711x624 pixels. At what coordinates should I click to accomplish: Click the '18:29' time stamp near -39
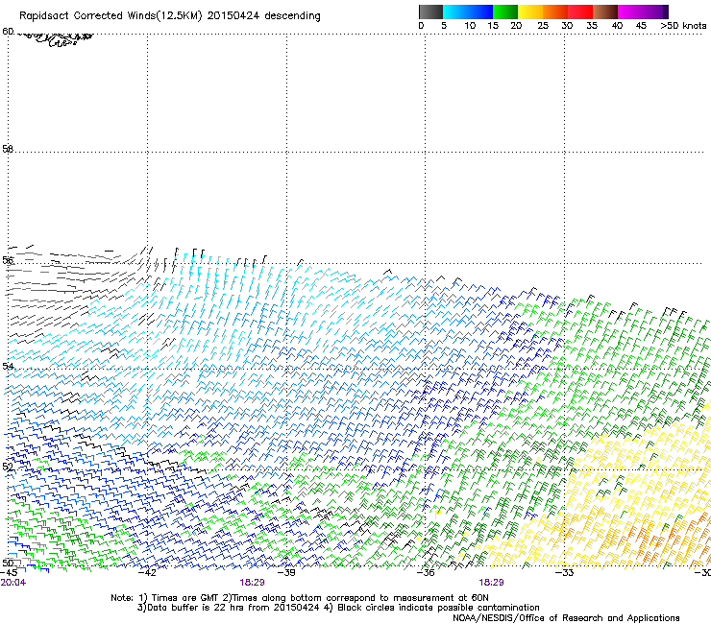252,583
